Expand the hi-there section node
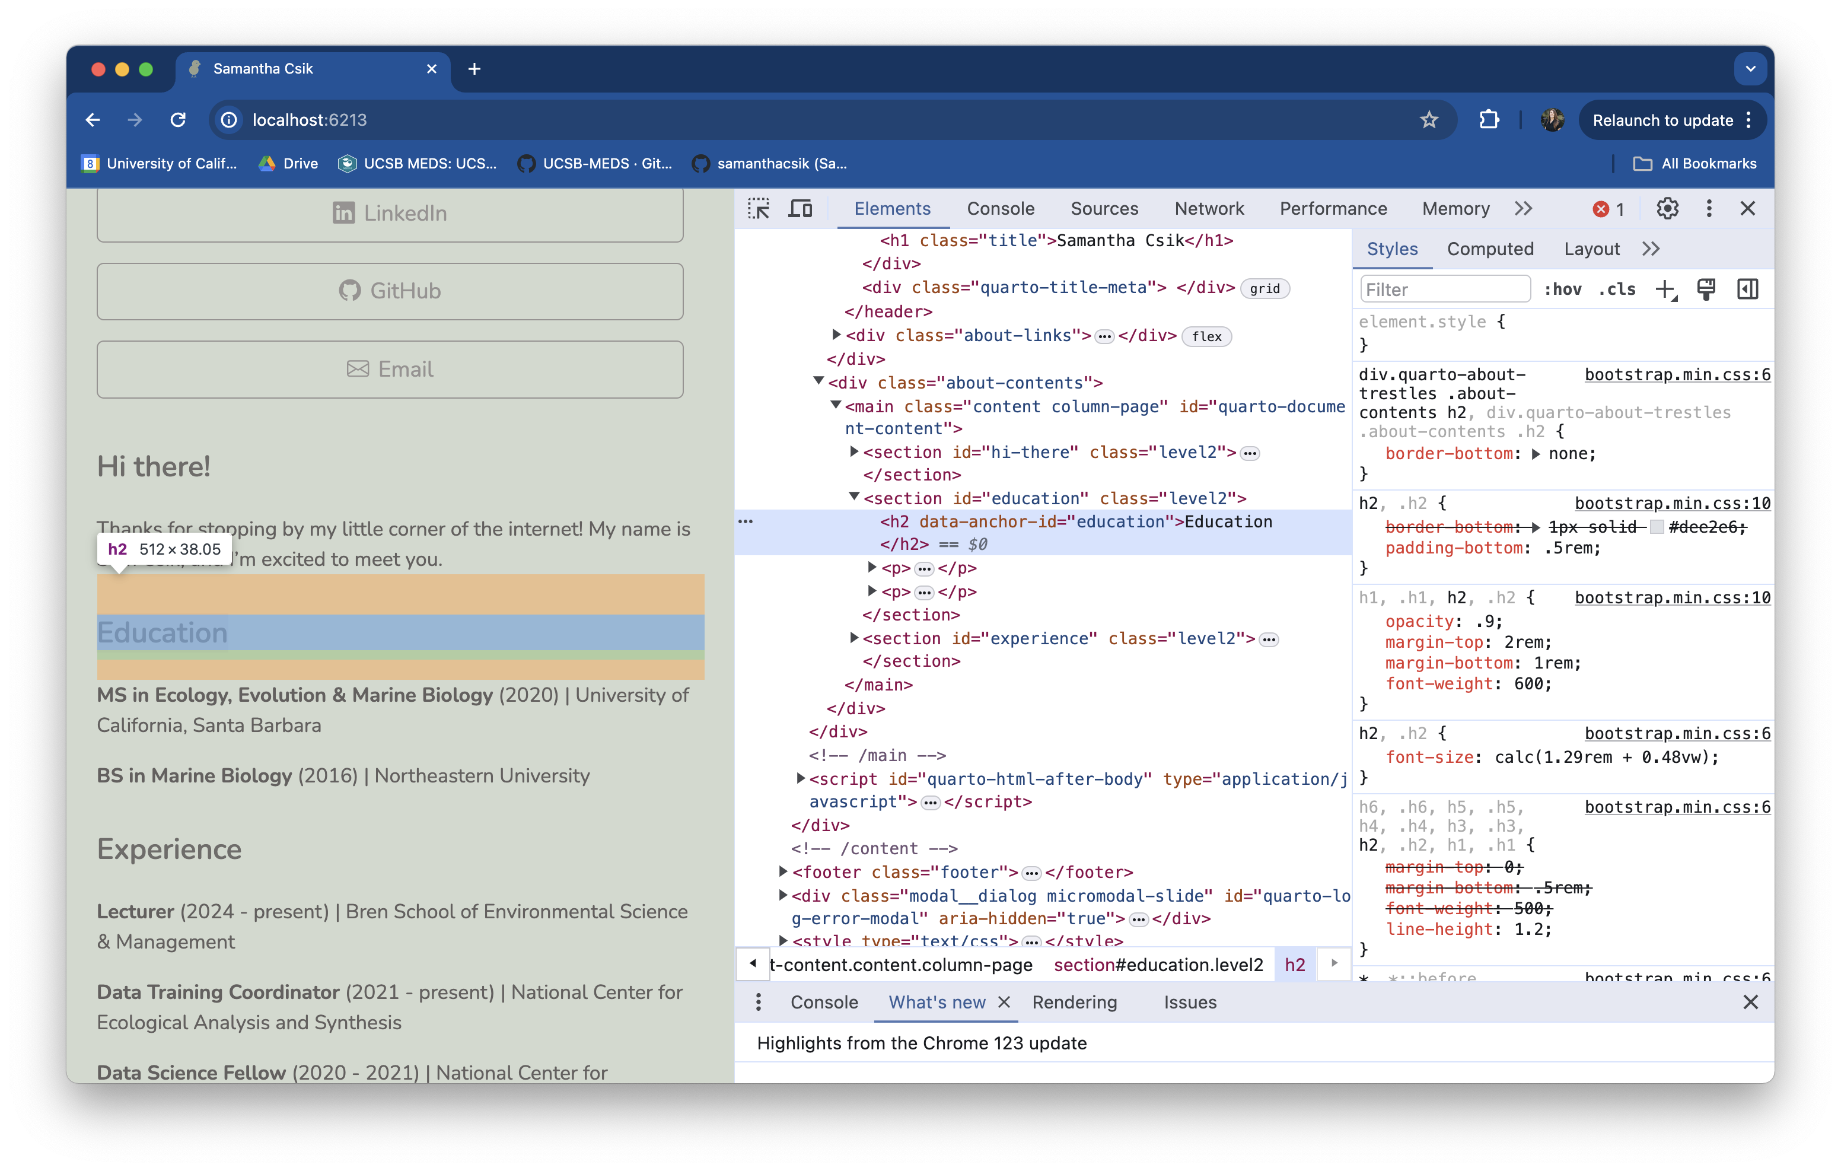 pos(854,452)
